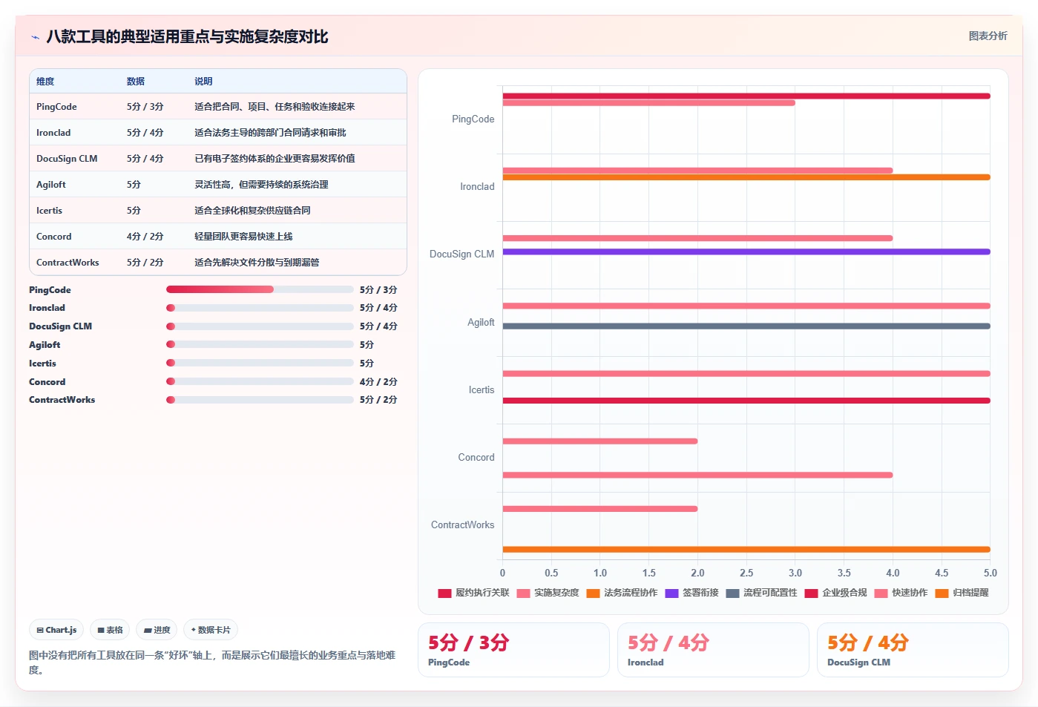
Task: Toggle the 归档提醒 legend entry
Action: tap(962, 593)
